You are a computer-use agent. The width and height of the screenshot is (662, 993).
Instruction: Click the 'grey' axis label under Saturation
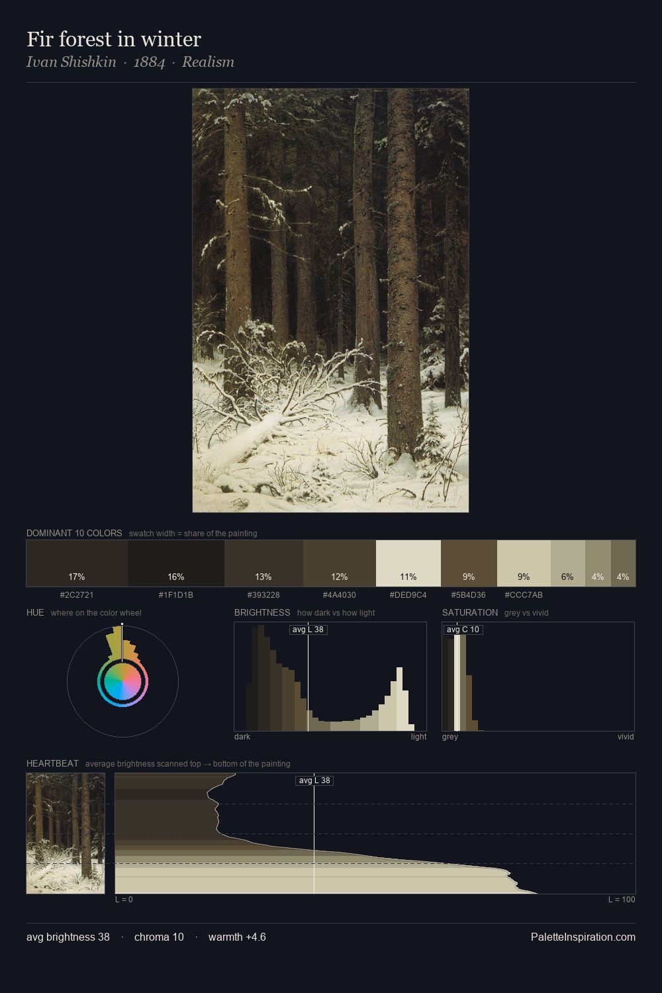click(450, 736)
